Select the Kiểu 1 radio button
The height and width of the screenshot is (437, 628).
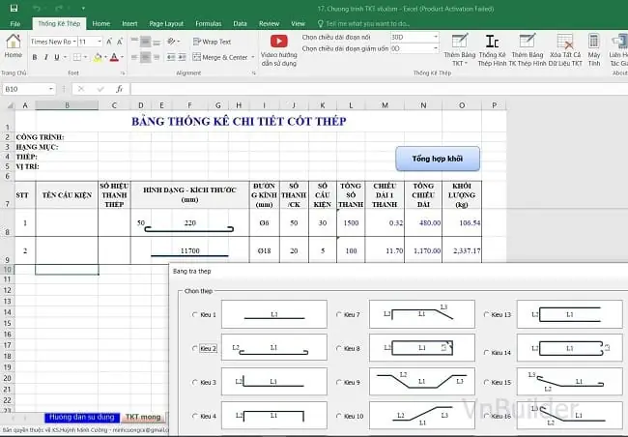tap(195, 315)
